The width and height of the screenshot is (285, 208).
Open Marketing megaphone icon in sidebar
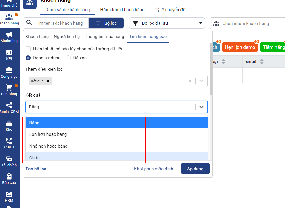click(x=9, y=35)
